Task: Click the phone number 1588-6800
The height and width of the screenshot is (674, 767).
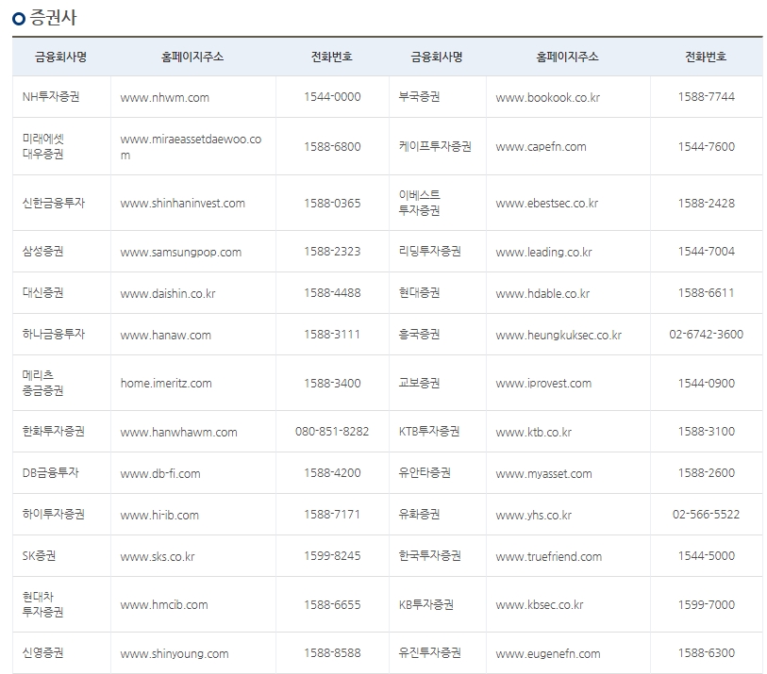Action: point(332,147)
